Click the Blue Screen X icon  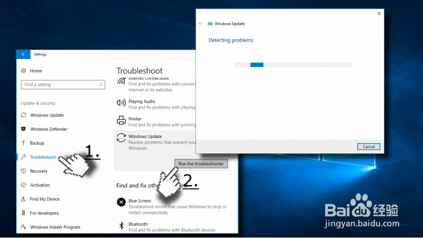(x=121, y=202)
